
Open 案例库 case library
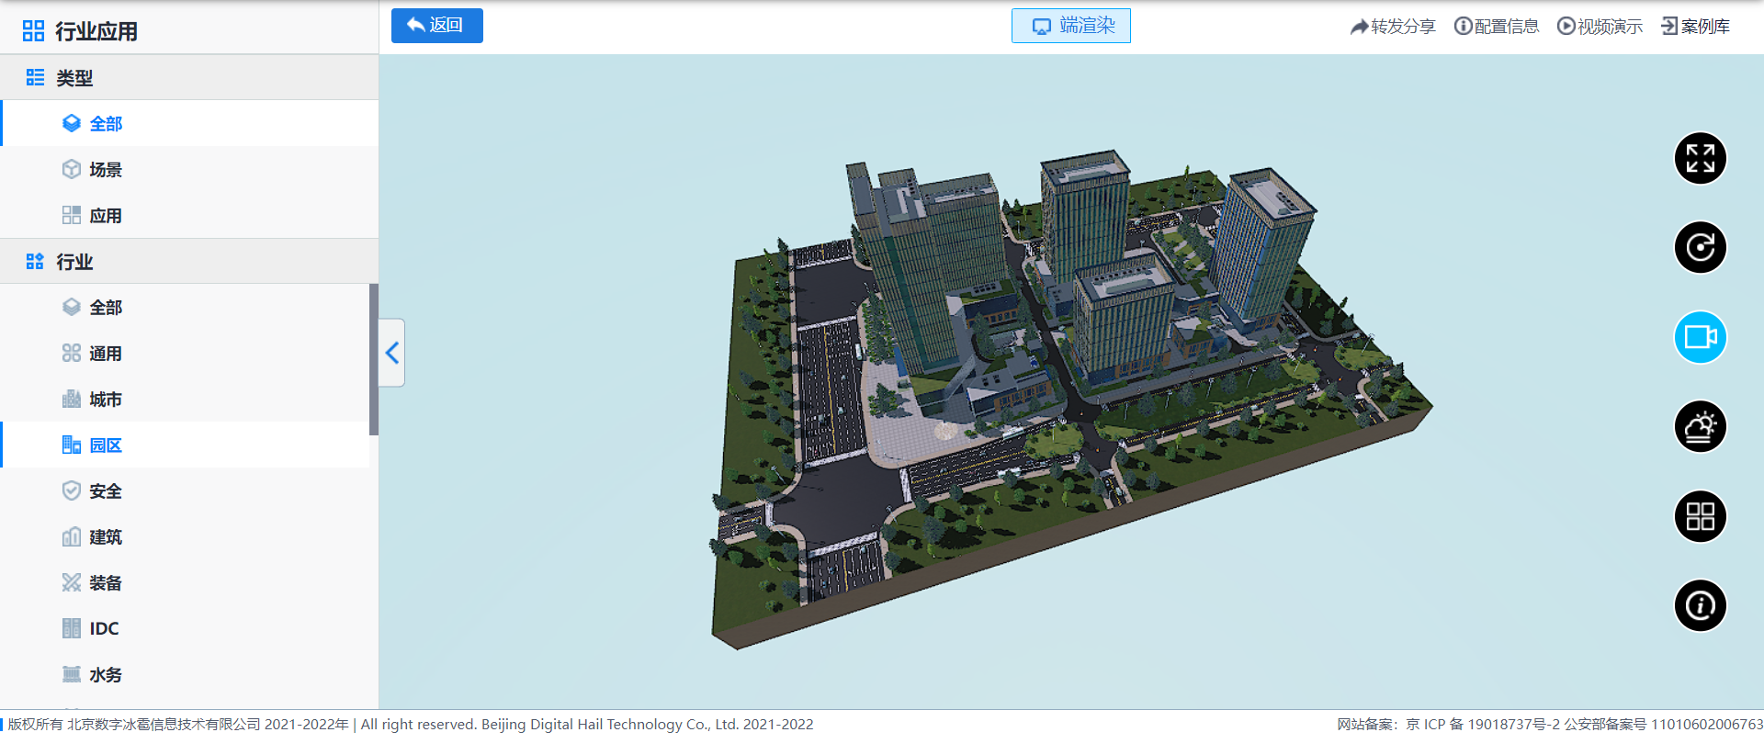pos(1696,27)
